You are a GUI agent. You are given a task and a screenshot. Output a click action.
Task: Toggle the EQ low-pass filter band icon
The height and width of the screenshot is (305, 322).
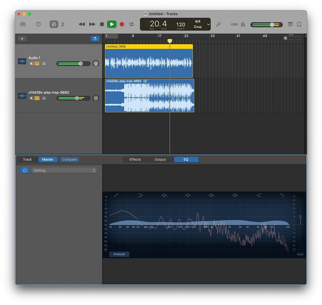point(282,195)
